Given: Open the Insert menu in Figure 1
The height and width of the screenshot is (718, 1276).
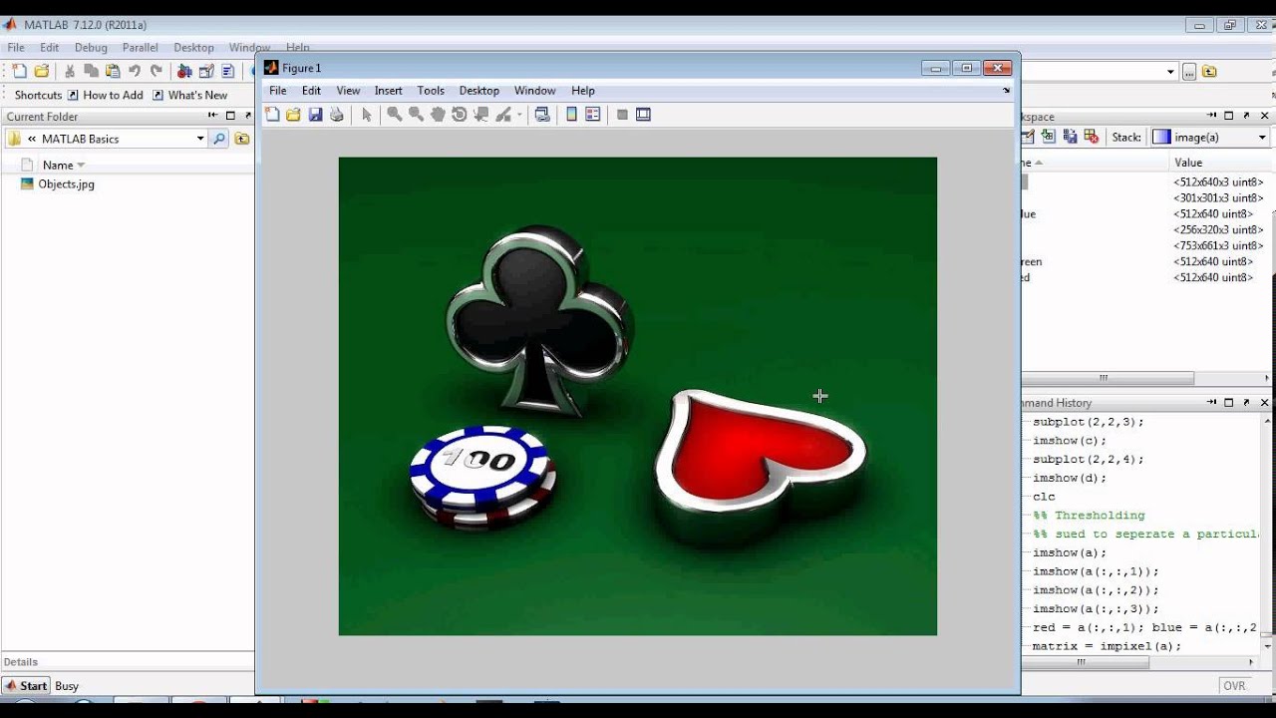Looking at the screenshot, I should (389, 91).
